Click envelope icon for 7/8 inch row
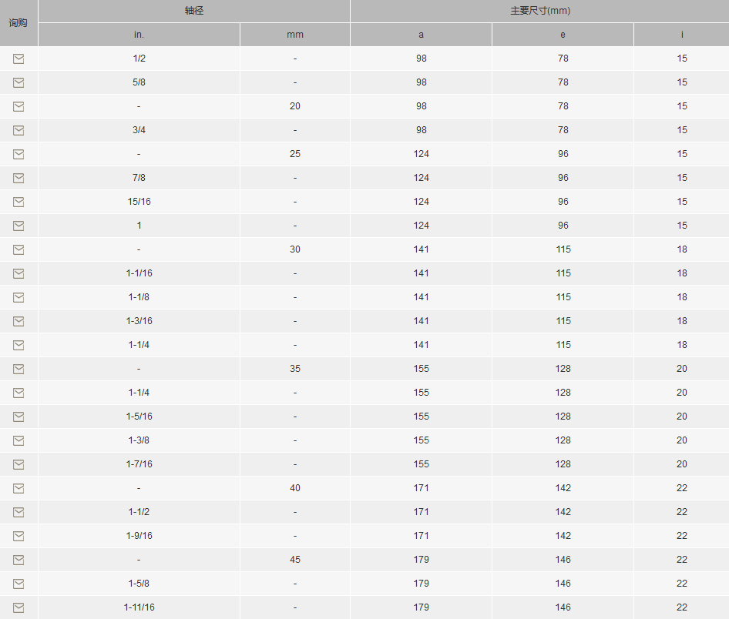Image resolution: width=729 pixels, height=619 pixels. coord(18,178)
